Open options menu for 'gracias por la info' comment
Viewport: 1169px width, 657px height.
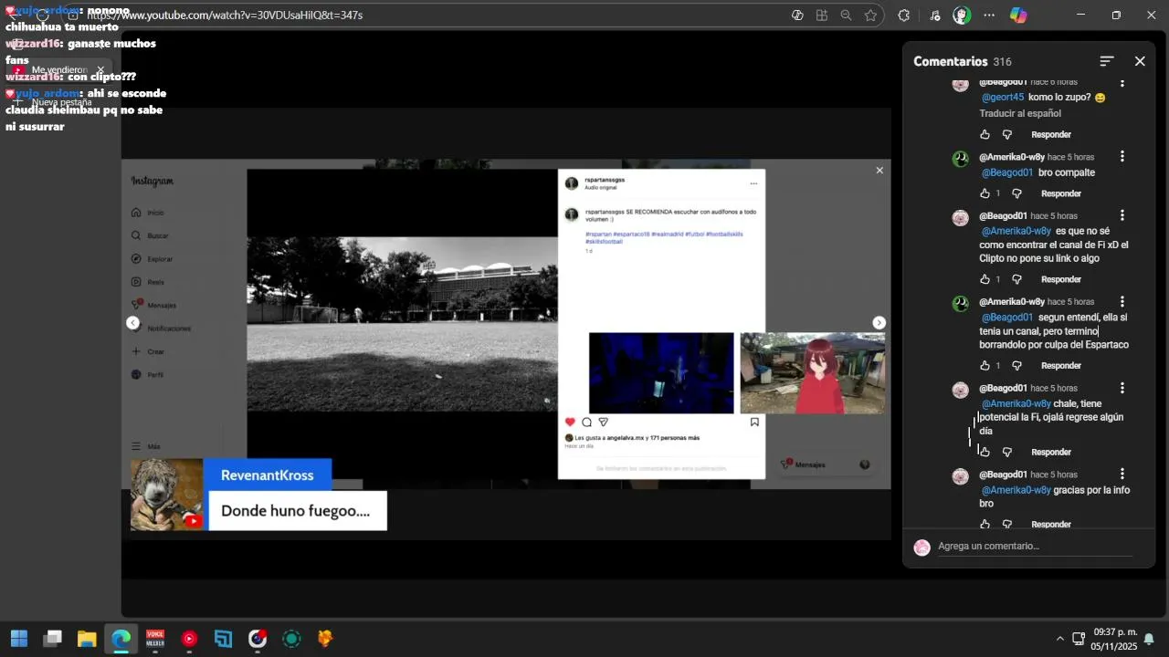pyautogui.click(x=1122, y=474)
